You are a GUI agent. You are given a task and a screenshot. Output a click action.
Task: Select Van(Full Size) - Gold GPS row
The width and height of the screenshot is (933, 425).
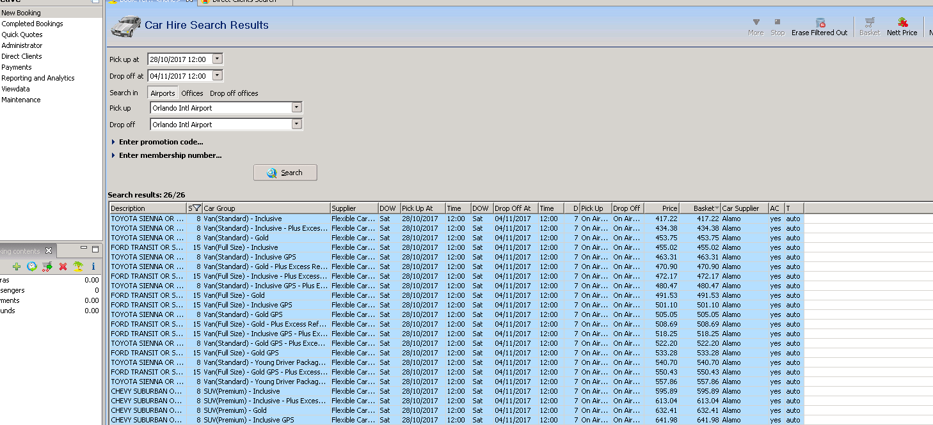pos(456,353)
